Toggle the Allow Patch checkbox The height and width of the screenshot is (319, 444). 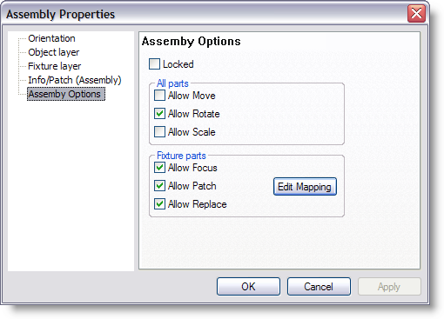click(159, 186)
